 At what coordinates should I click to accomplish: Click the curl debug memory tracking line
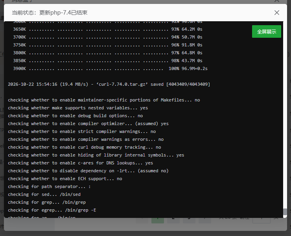pyautogui.click(x=85, y=147)
